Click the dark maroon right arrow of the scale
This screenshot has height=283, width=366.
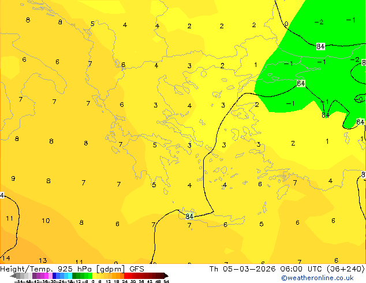[166, 275]
